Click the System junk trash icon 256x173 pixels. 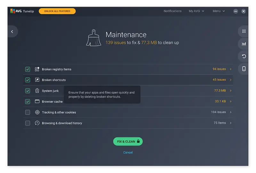click(x=37, y=90)
